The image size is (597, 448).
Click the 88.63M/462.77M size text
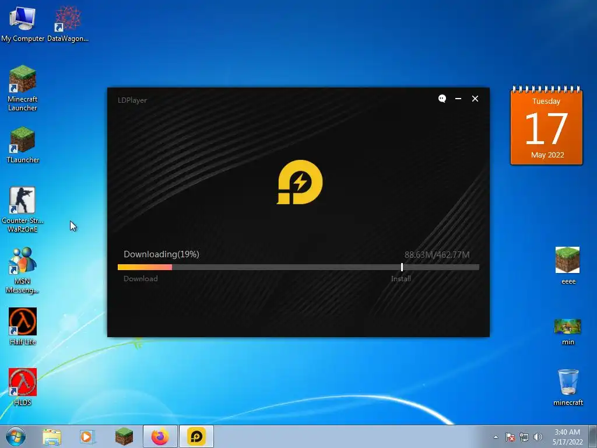[437, 254]
